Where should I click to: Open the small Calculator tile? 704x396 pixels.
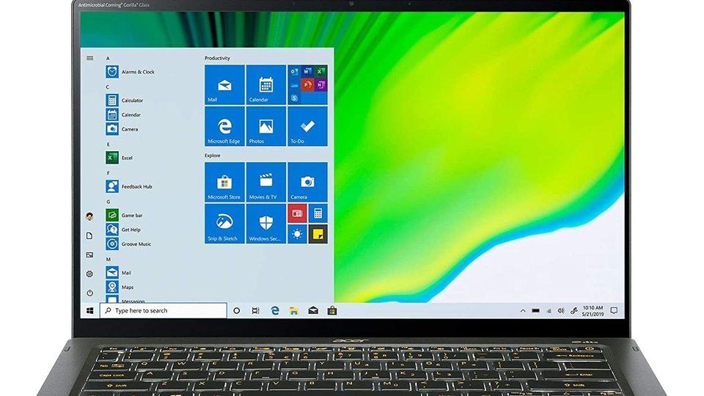[318, 213]
